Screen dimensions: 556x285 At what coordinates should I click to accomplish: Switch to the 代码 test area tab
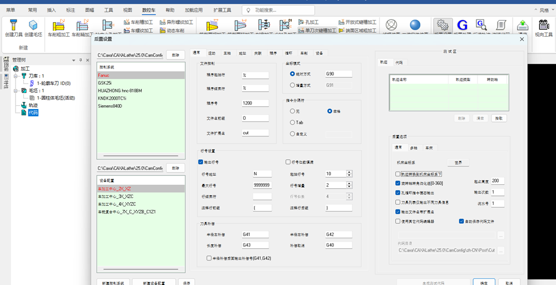point(398,62)
